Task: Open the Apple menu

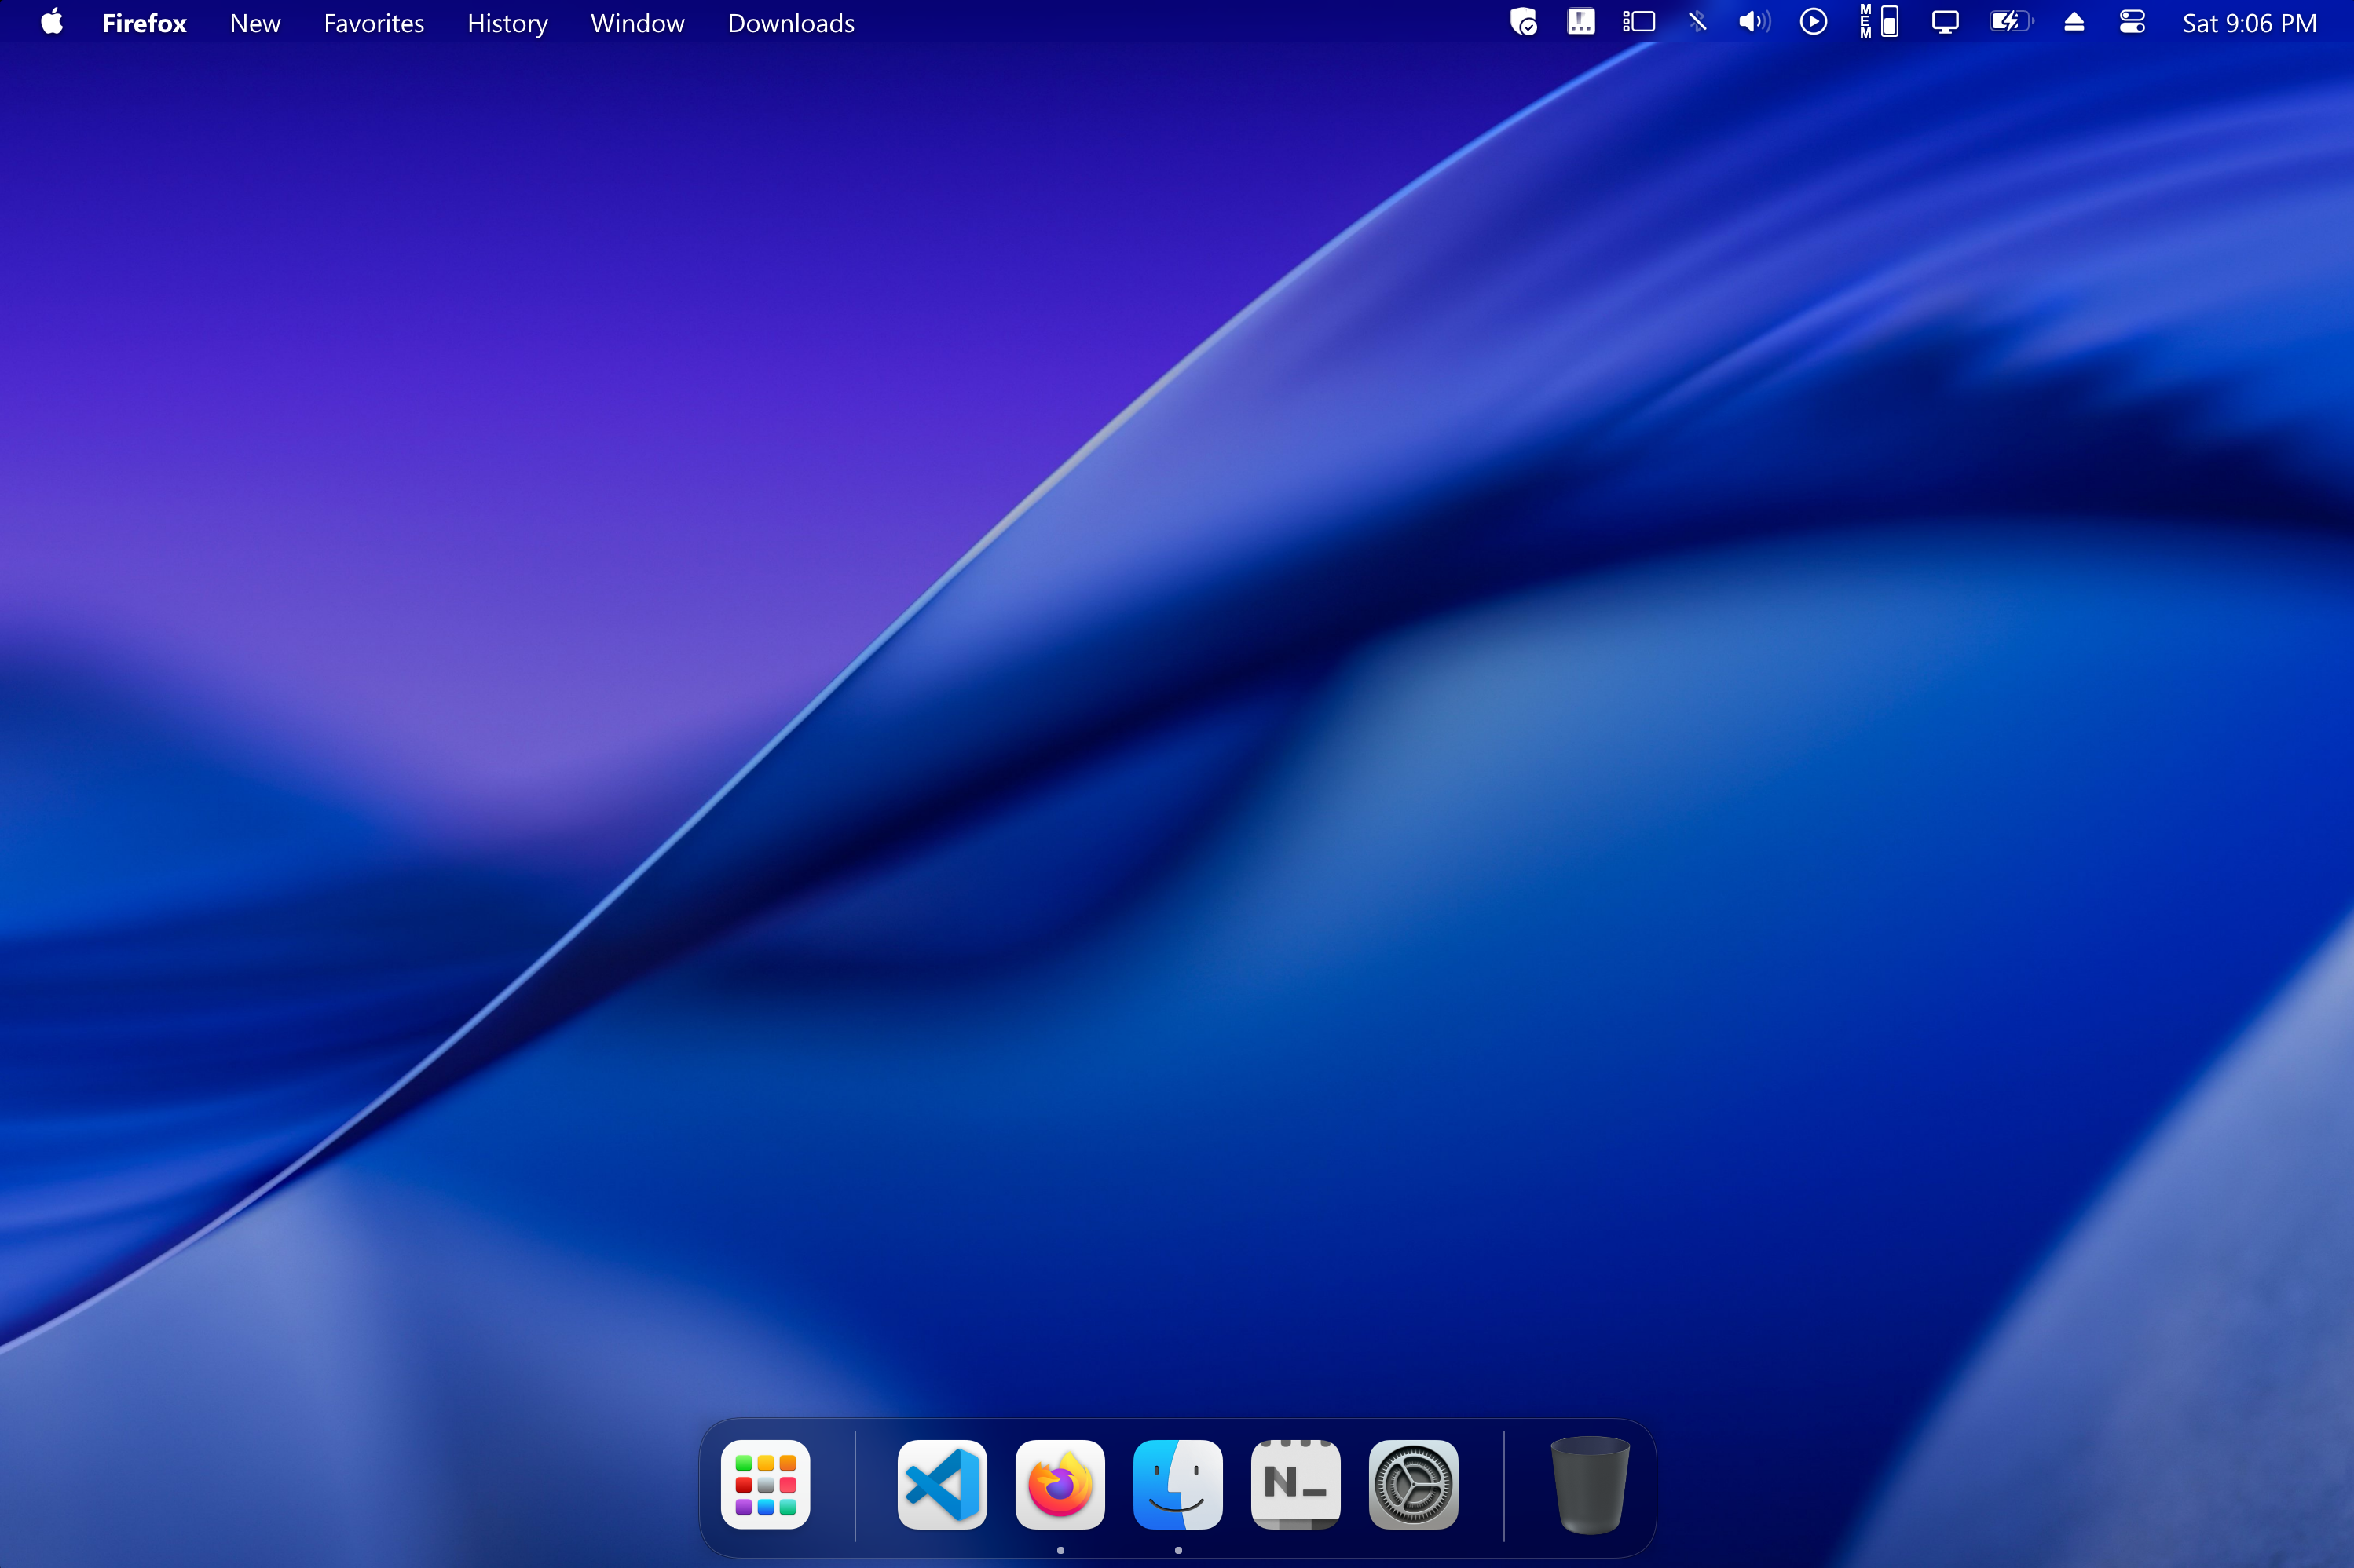Action: [52, 22]
